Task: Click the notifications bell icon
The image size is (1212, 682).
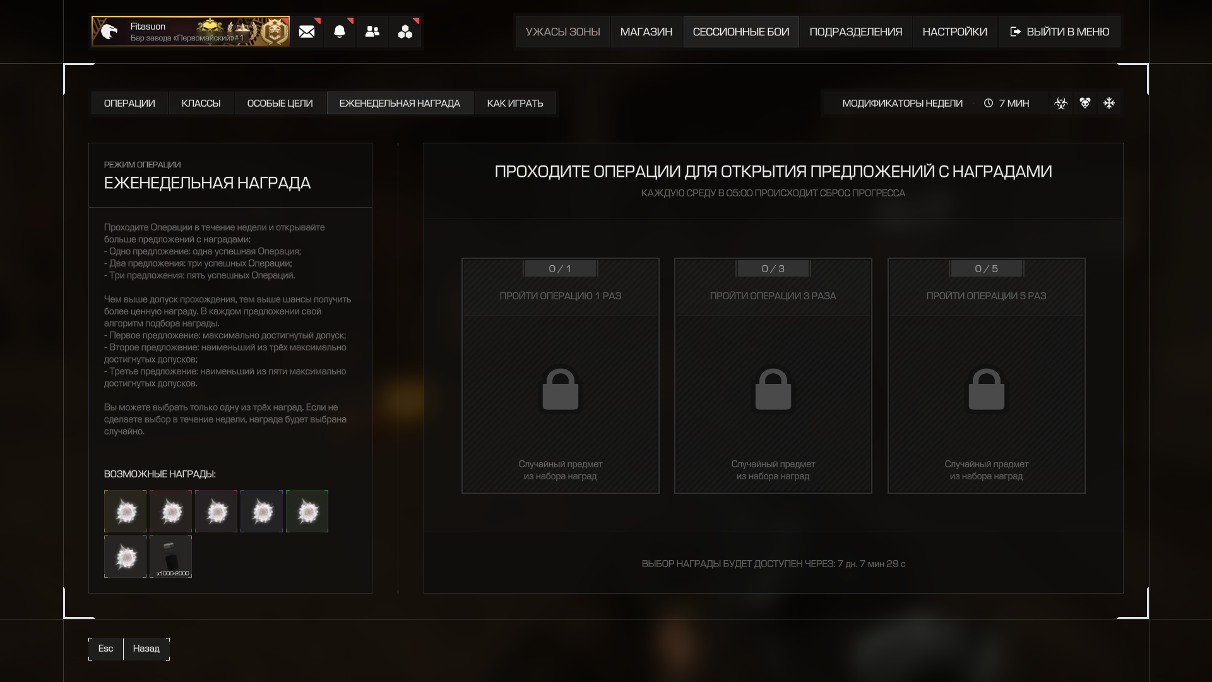Action: (340, 32)
